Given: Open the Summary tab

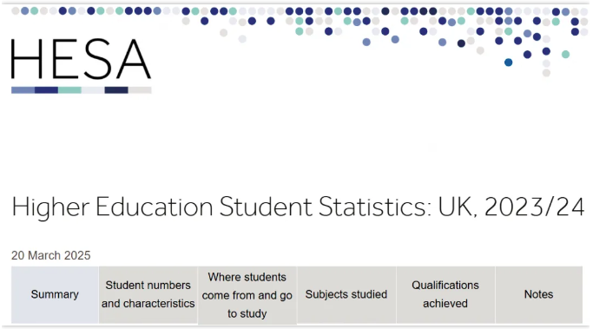Looking at the screenshot, I should tap(55, 294).
